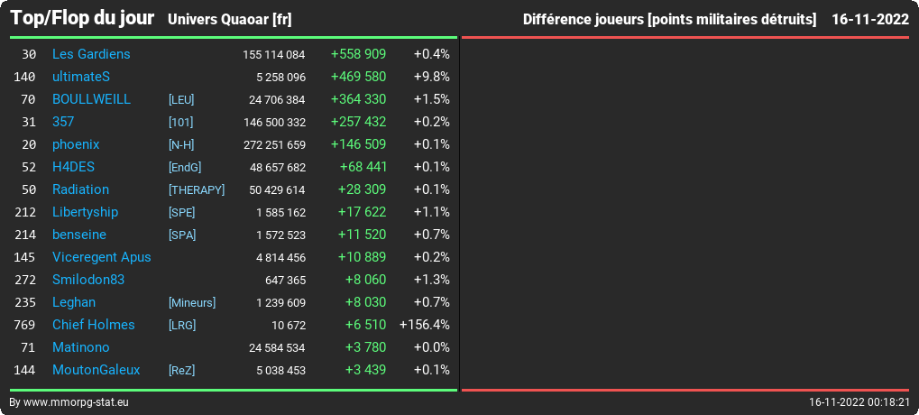Screen dimensions: 919x415
Task: Open the [EndG] alliance tag
Action: point(185,168)
